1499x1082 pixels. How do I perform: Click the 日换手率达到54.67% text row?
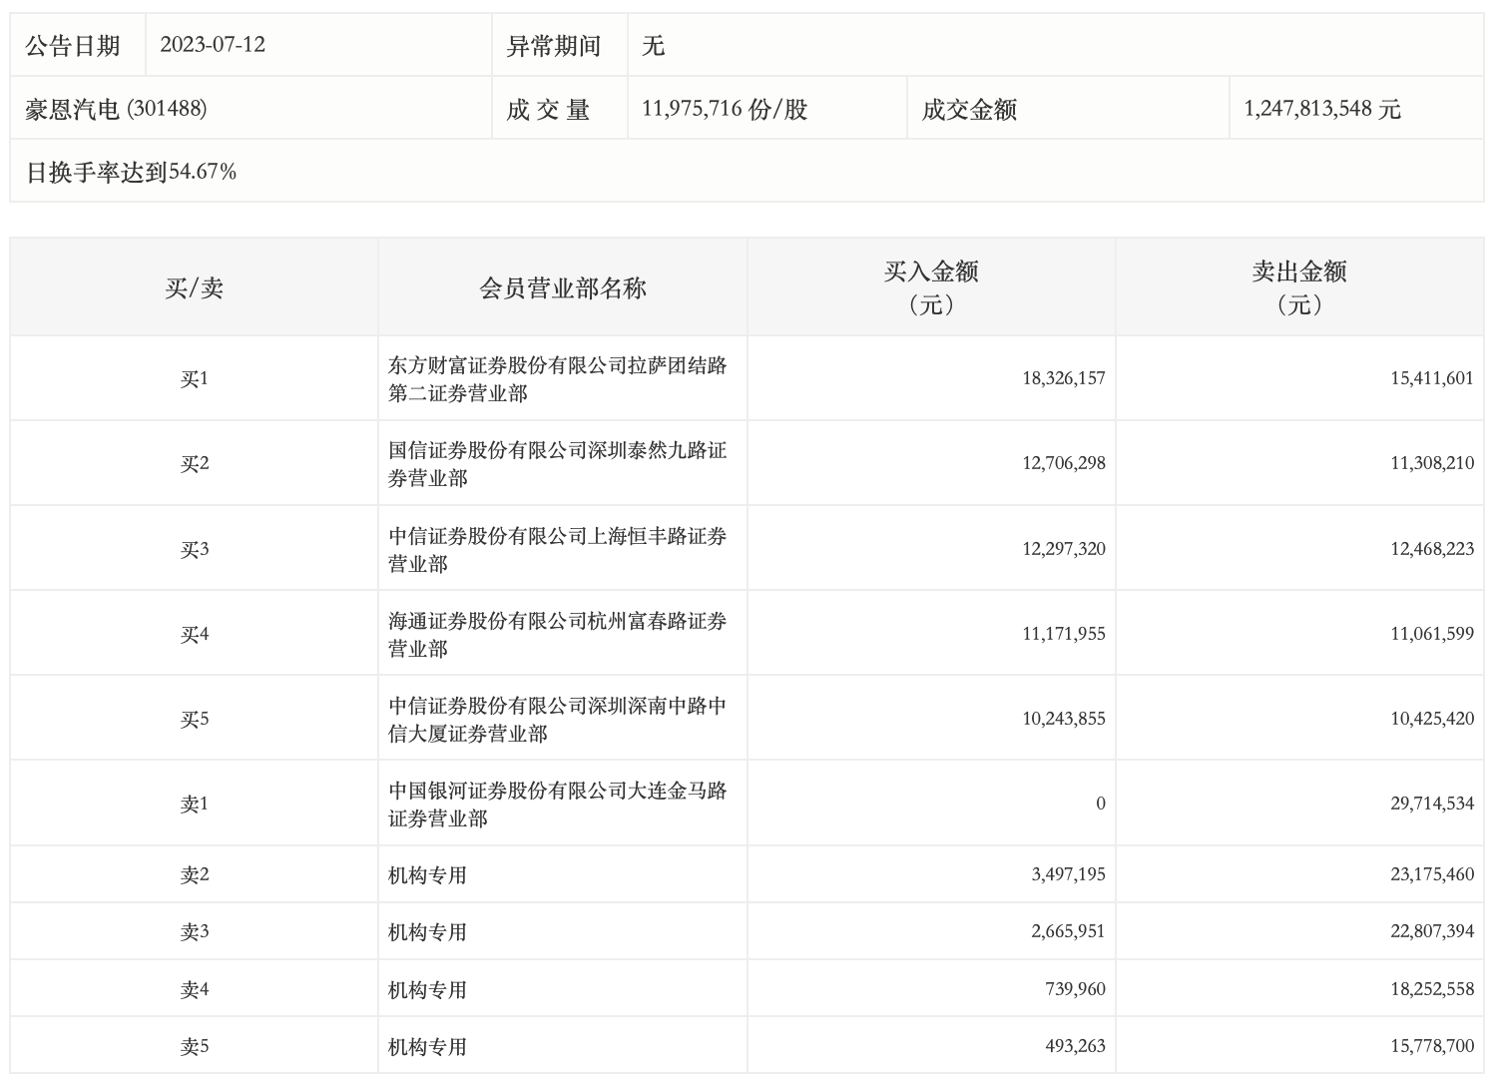pyautogui.click(x=131, y=172)
